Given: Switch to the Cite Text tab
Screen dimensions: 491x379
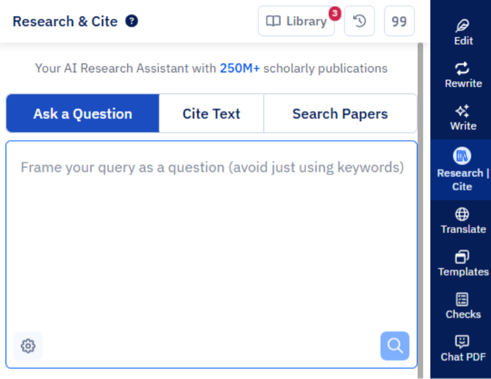Looking at the screenshot, I should point(211,114).
